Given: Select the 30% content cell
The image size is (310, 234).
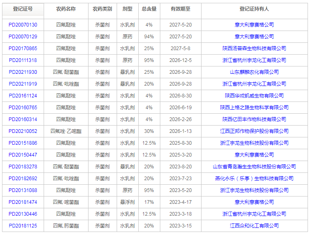Looking at the screenshot, I should 149,131.
